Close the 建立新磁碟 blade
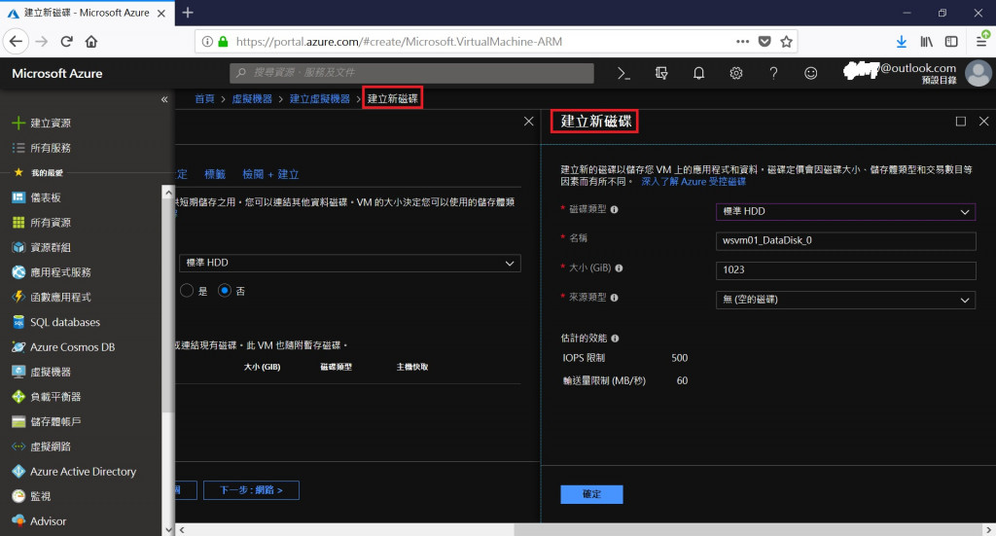The height and width of the screenshot is (536, 996). pos(984,122)
